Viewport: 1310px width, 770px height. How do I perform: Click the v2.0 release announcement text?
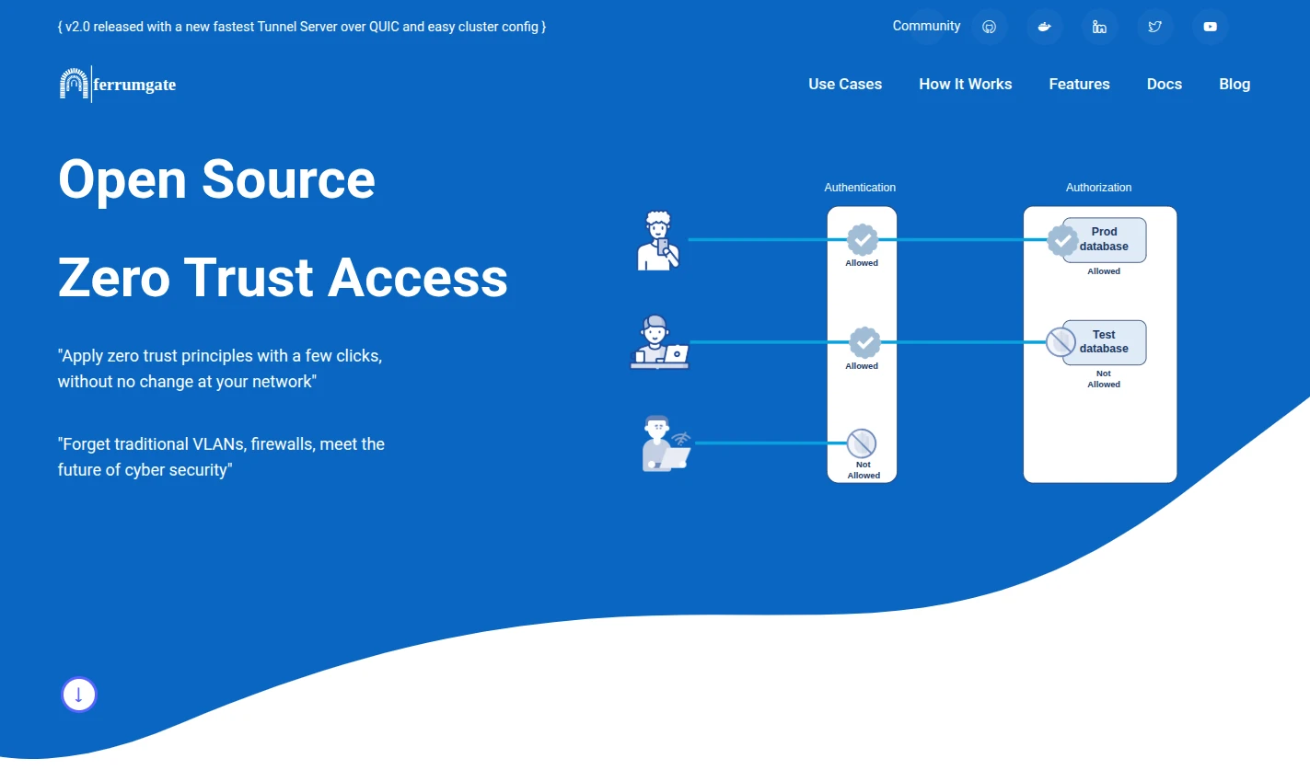tap(302, 27)
